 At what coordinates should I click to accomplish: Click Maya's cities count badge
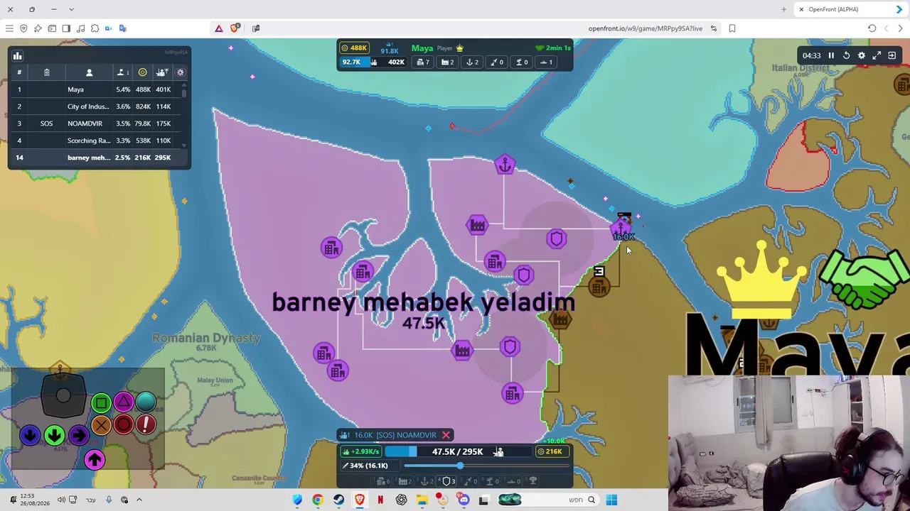(423, 62)
